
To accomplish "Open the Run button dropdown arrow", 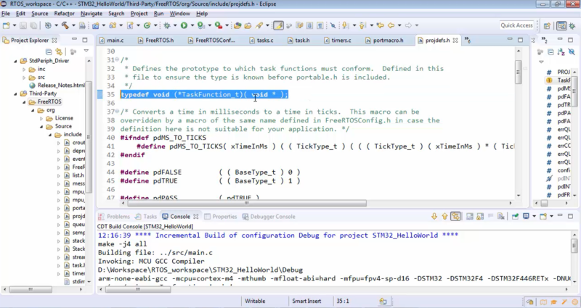I will pos(192,25).
